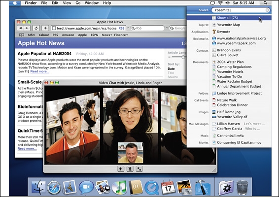Click the RSS button in address bar
Viewport: 279px width, 197px height.
122,28
